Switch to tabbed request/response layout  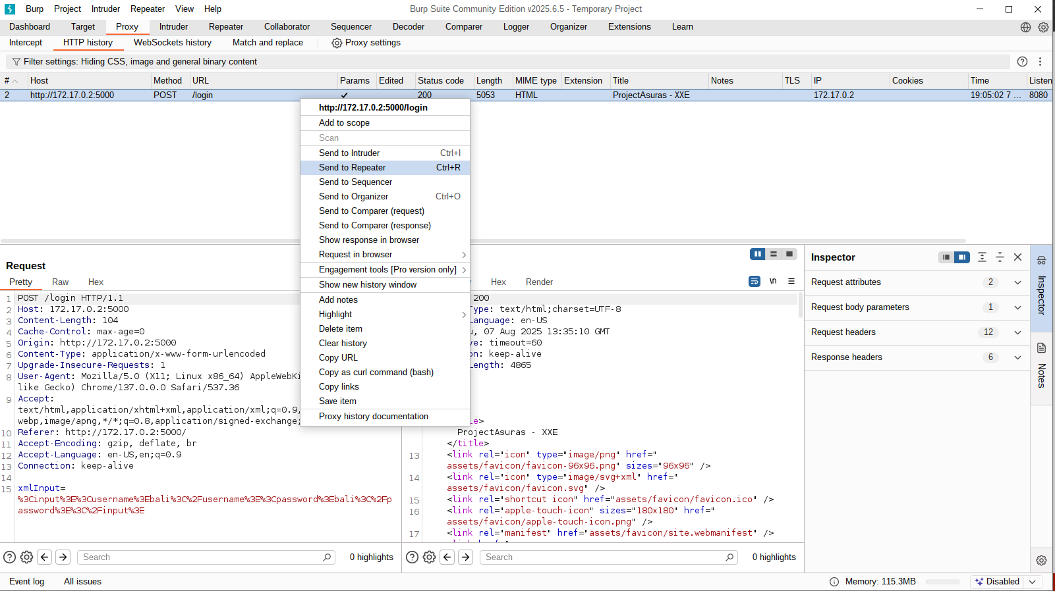point(789,254)
